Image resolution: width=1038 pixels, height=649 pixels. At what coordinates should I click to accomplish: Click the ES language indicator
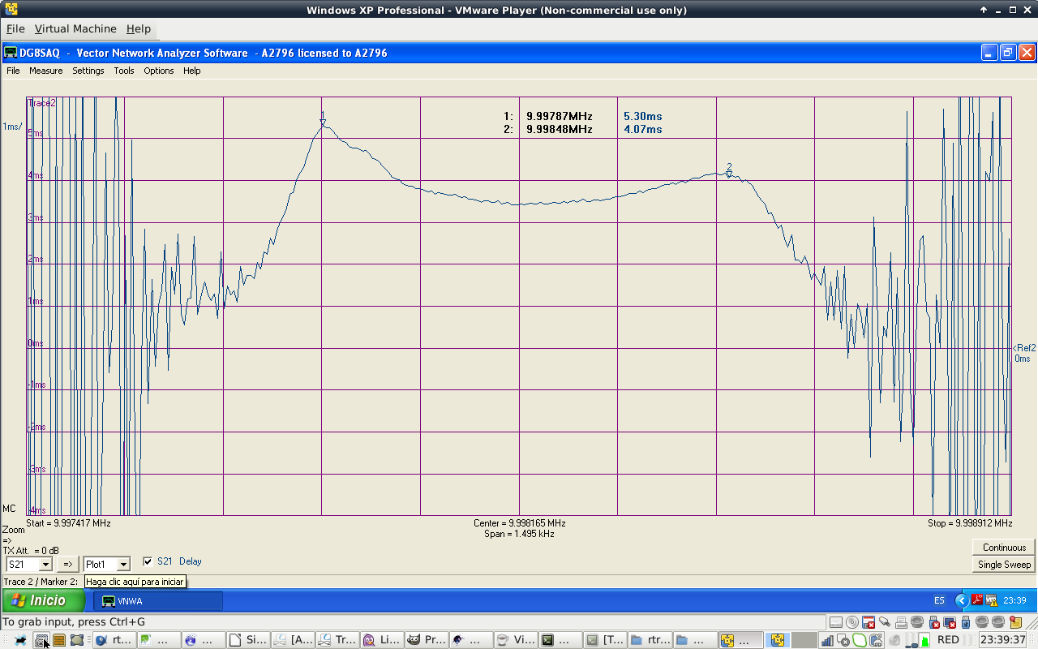(x=939, y=600)
